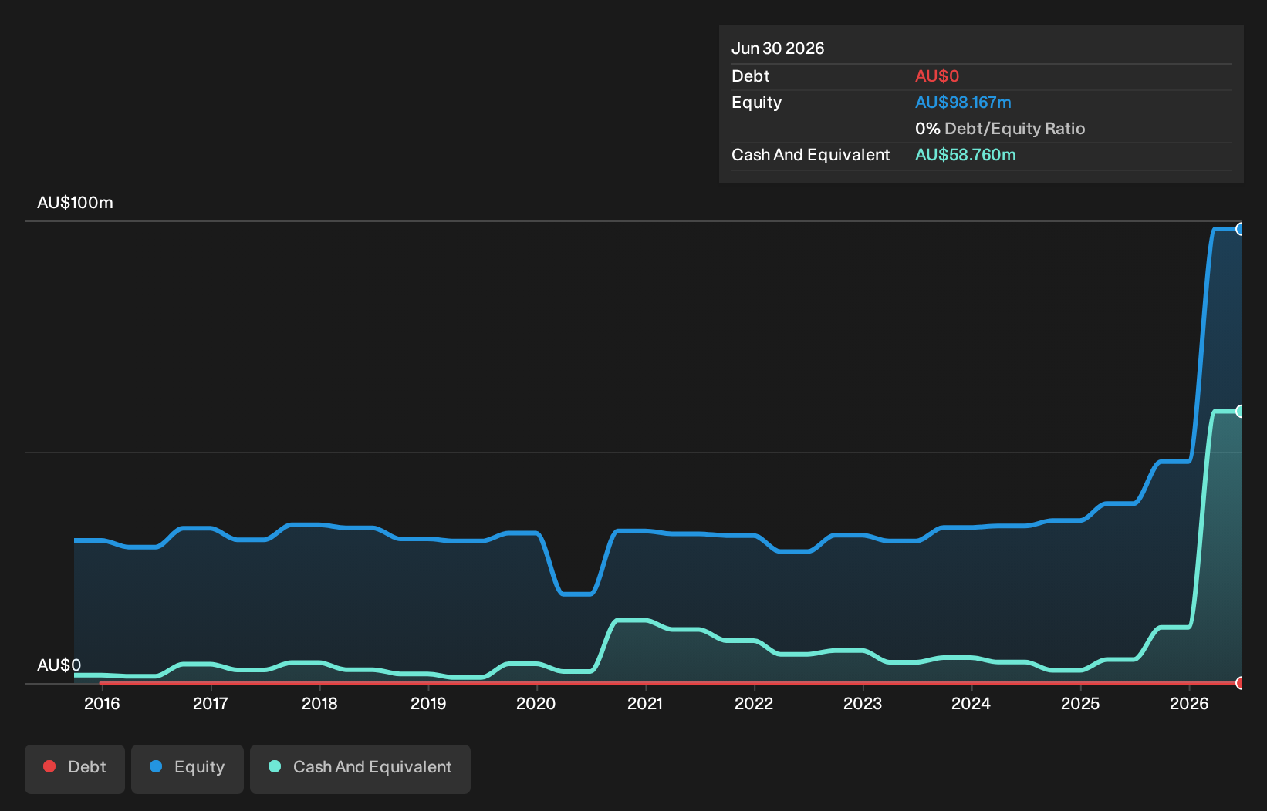This screenshot has height=811, width=1267.
Task: Select the red Debt endpoint marker
Action: 1241,683
